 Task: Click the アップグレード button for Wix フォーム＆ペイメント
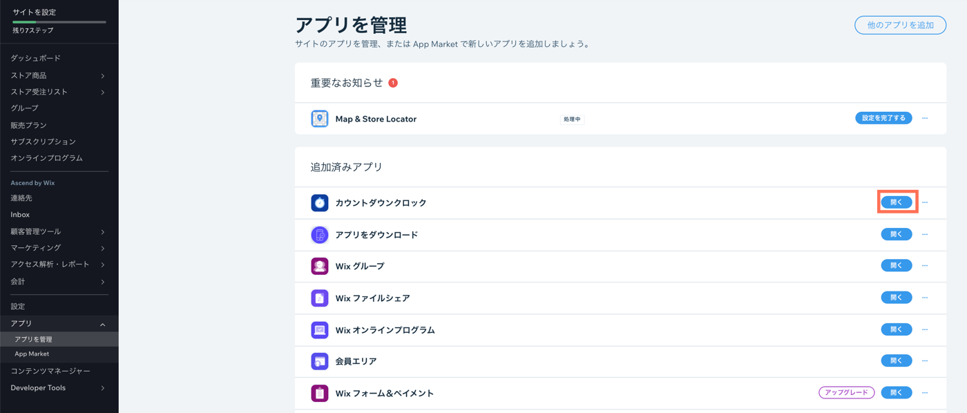[x=847, y=392]
